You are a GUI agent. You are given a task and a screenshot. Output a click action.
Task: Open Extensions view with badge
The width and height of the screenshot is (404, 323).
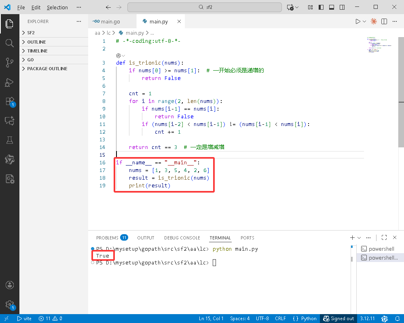coord(10,102)
